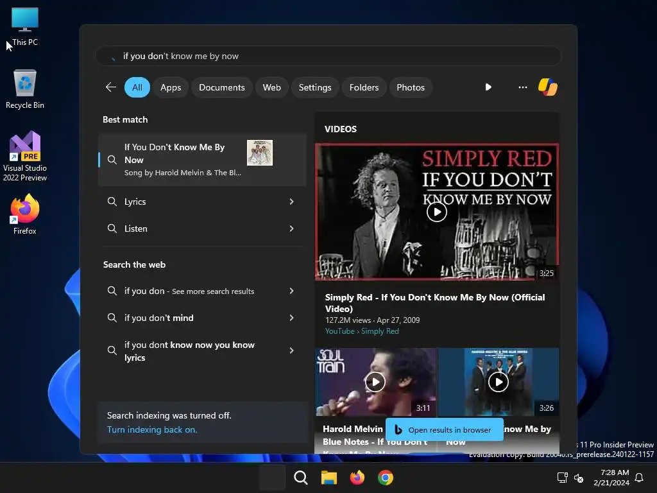Open the three-dot more options menu
Image resolution: width=657 pixels, height=493 pixels.
click(522, 87)
